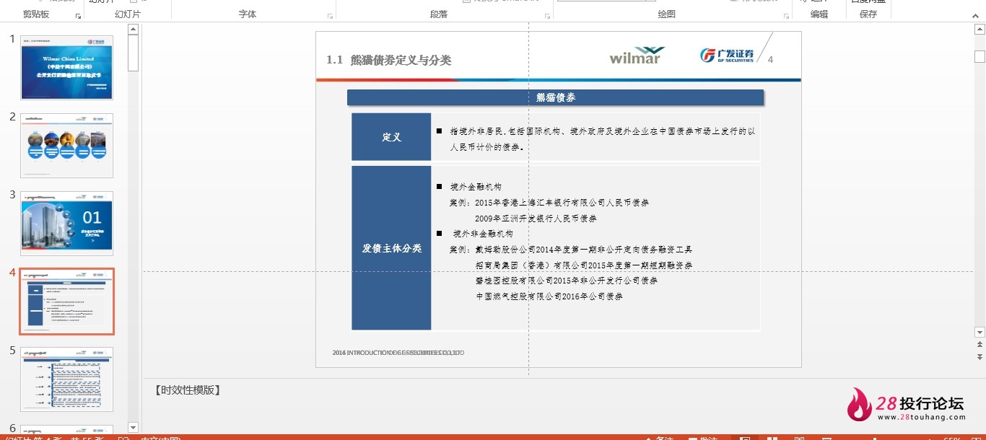
Task: Select the 定义 blue label box
Action: pyautogui.click(x=391, y=137)
